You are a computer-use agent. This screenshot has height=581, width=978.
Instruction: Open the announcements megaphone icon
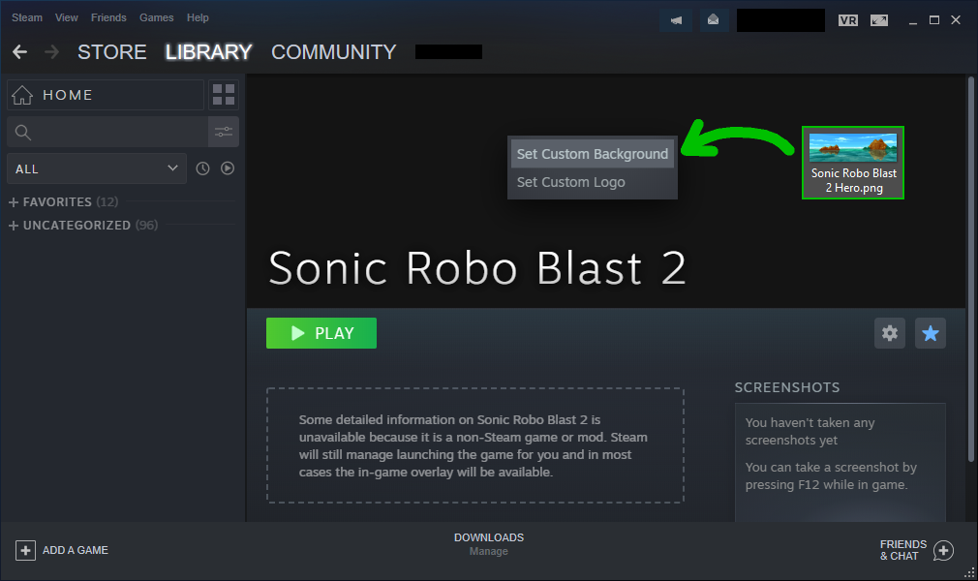[x=676, y=20]
